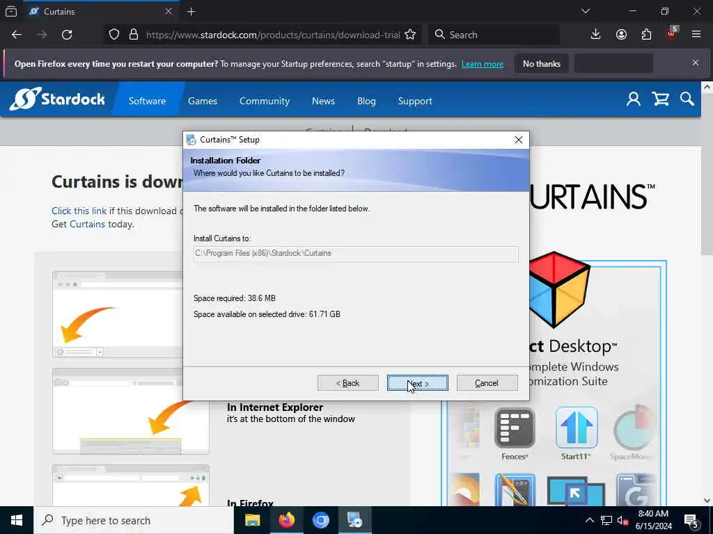Viewport: 713px width, 534px height.
Task: Go back in Curtains Setup wizard
Action: coord(347,383)
